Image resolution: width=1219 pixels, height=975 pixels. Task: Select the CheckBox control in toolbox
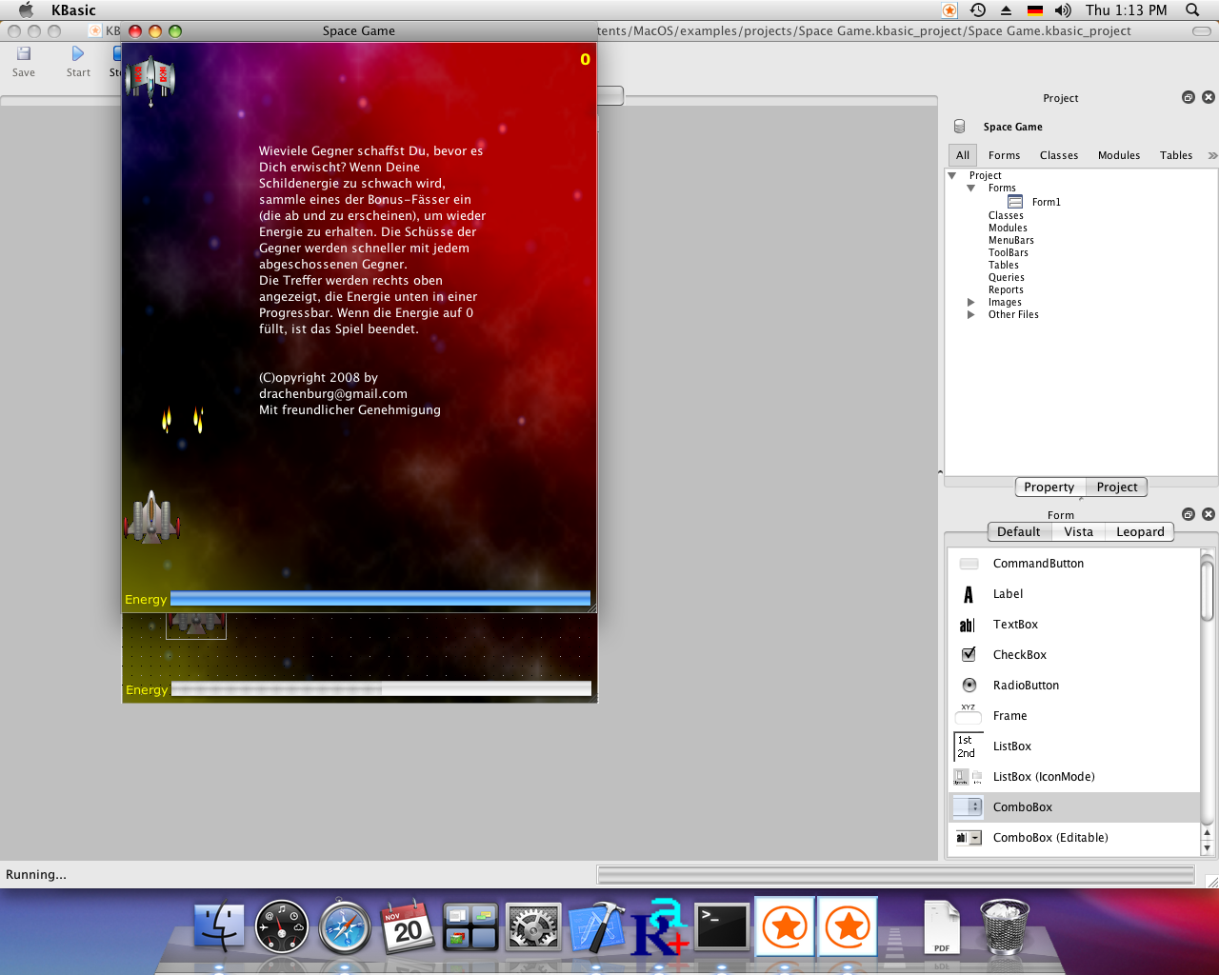point(969,655)
